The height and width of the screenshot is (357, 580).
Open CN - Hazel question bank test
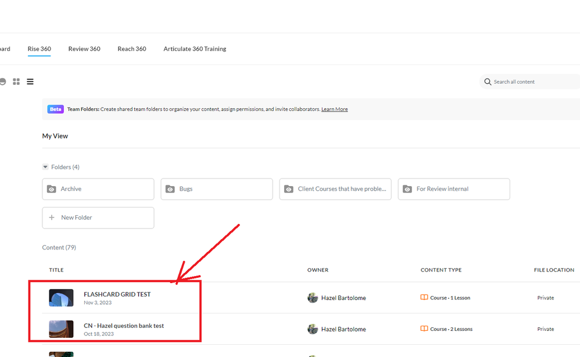pyautogui.click(x=124, y=326)
